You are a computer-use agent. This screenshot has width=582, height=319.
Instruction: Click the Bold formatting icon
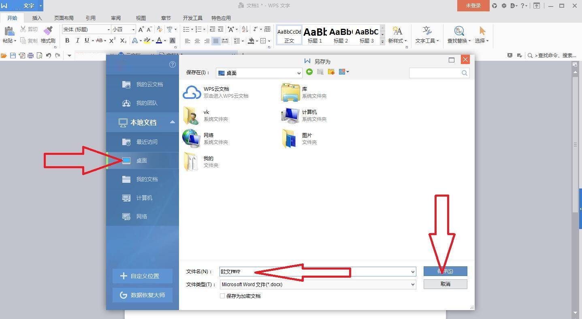67,41
